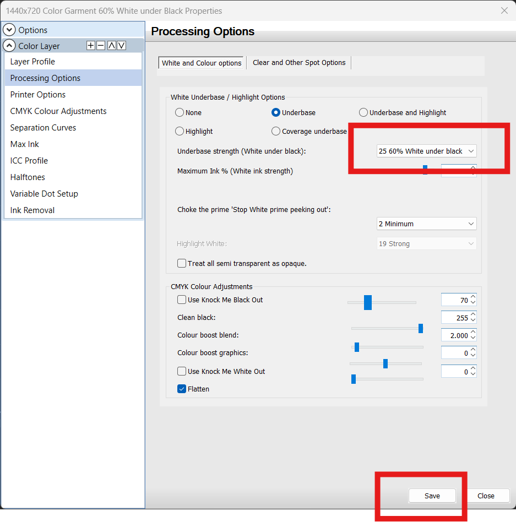Remove color layer with minus icon
This screenshot has height=522, width=516.
pos(101,46)
